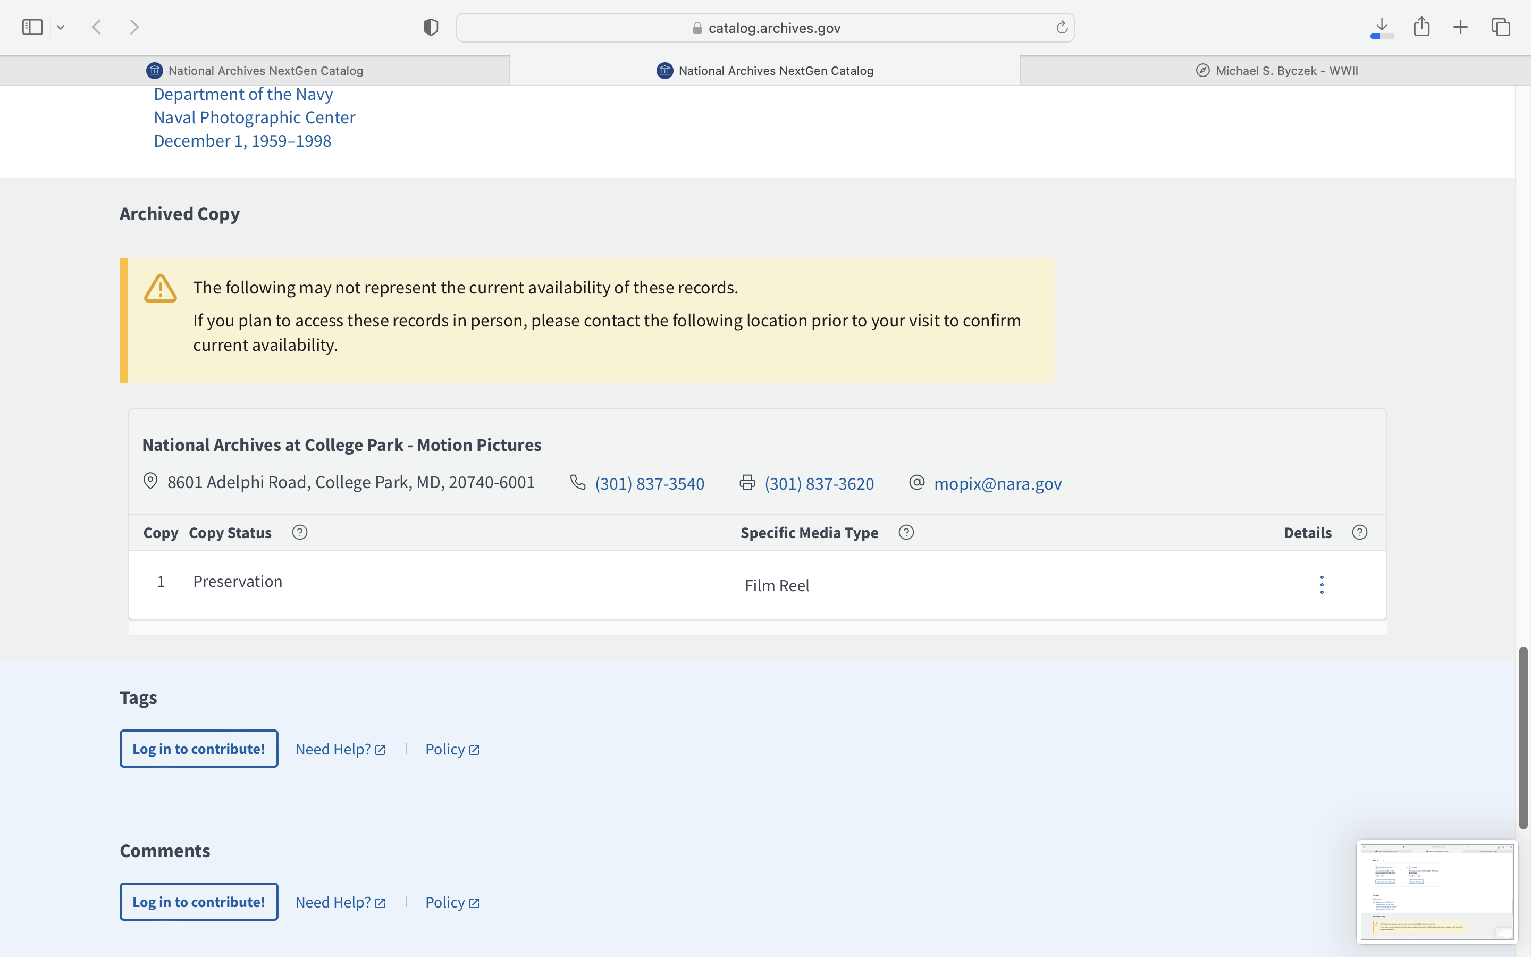1531x957 pixels.
Task: Click the privacy shield icon
Action: (431, 27)
